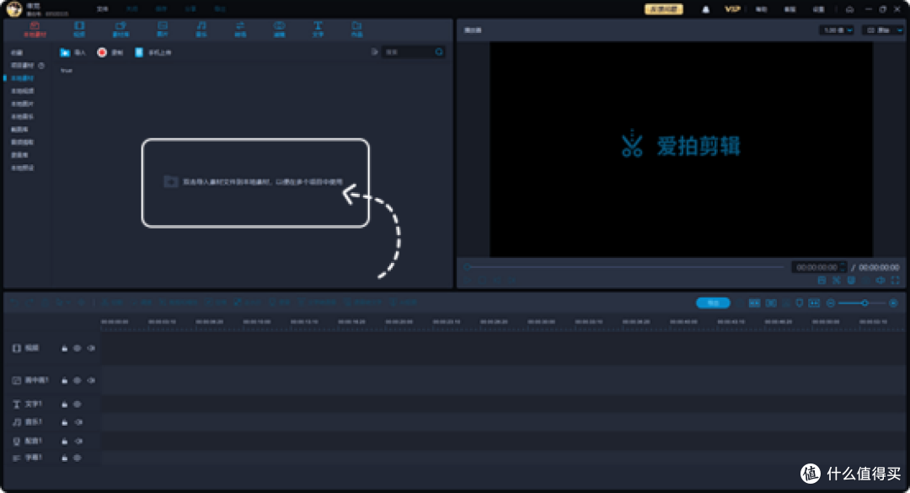Click the undo arrow in timeline toolbar
This screenshot has width=910, height=493.
point(16,303)
